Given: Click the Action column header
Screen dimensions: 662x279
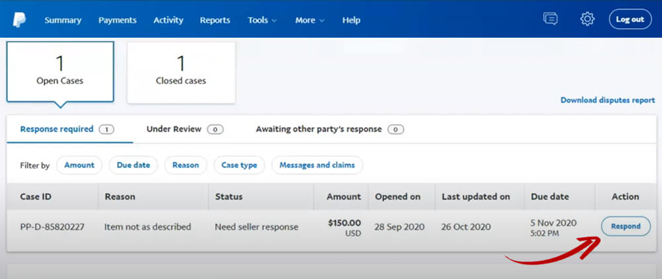Looking at the screenshot, I should 626,197.
